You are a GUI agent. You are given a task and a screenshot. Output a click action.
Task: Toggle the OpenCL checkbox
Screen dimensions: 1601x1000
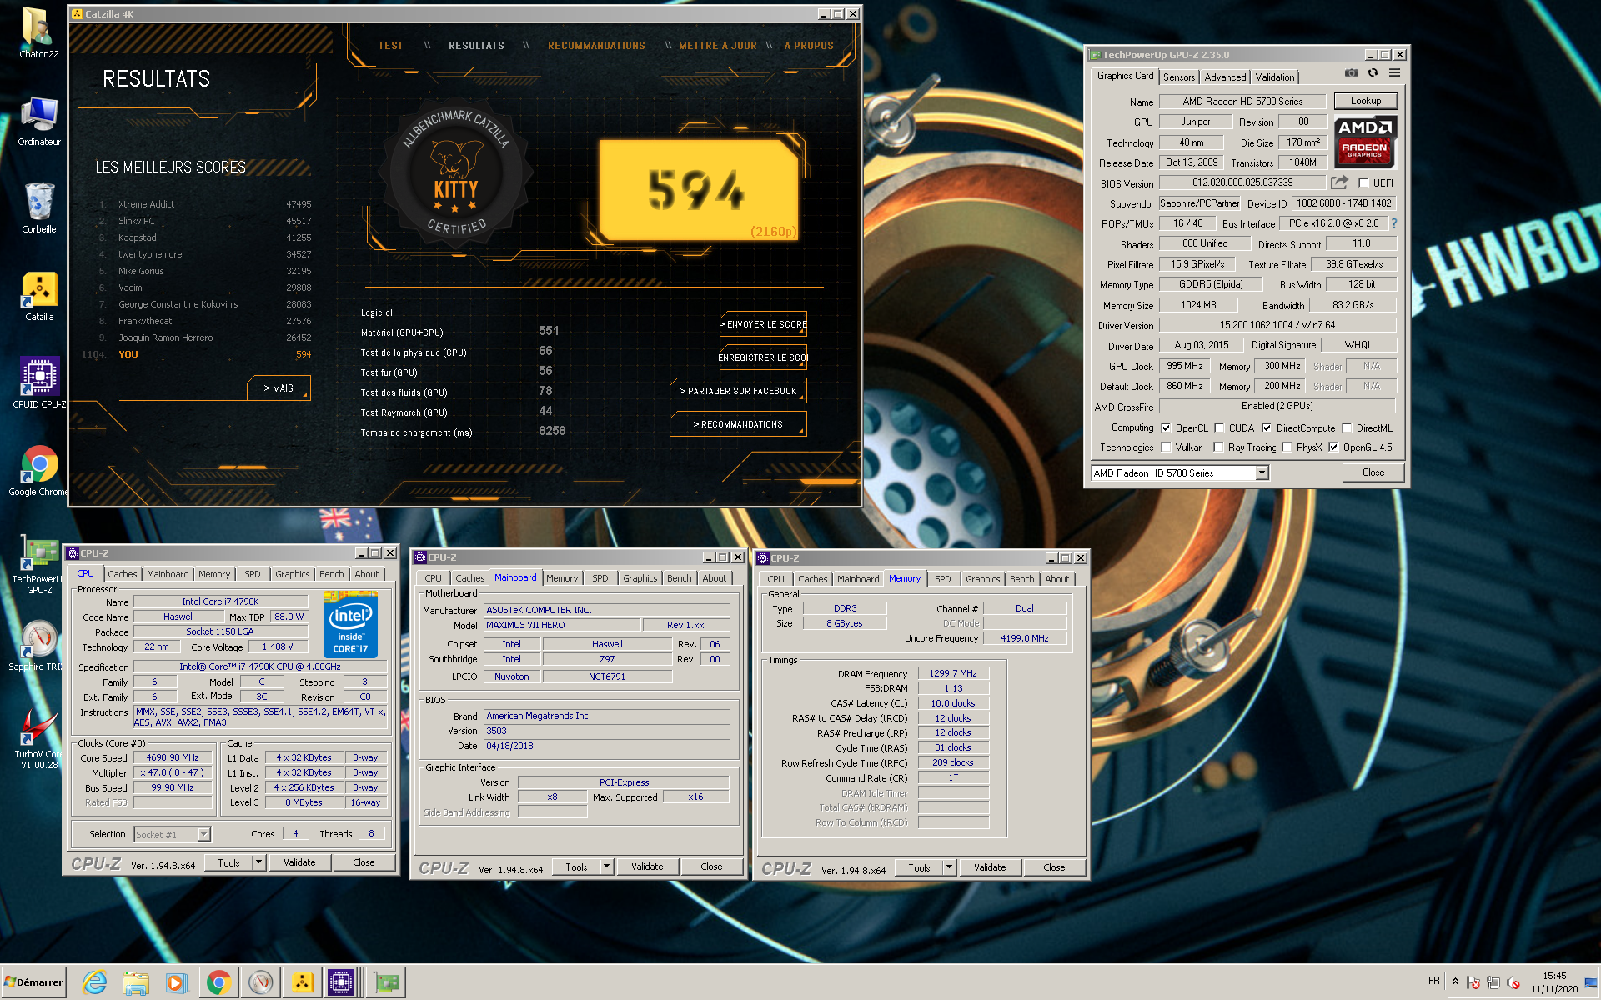1166,427
